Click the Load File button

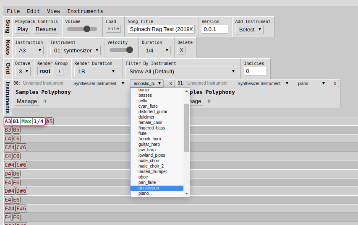[x=113, y=29]
